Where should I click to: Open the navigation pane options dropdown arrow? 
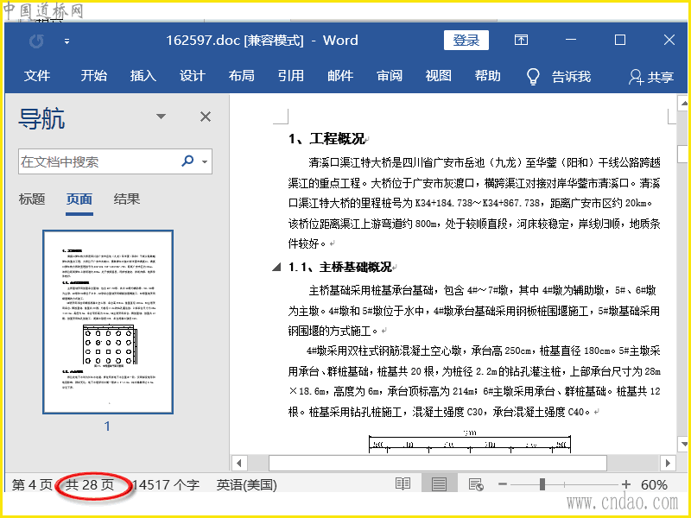coord(161,117)
